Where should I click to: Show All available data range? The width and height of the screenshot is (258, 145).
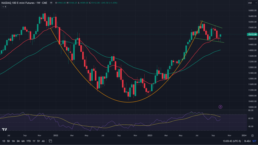click(x=43, y=141)
